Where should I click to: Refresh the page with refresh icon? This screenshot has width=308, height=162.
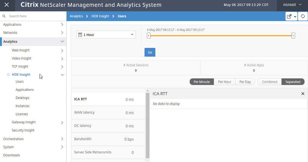point(303,16)
